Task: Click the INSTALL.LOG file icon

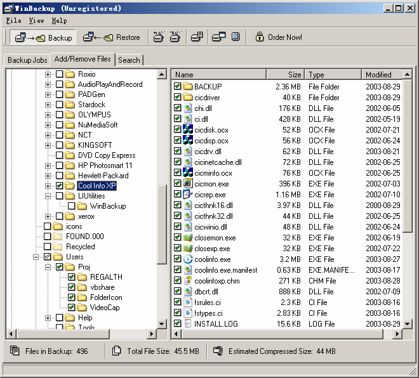Action: click(x=188, y=323)
